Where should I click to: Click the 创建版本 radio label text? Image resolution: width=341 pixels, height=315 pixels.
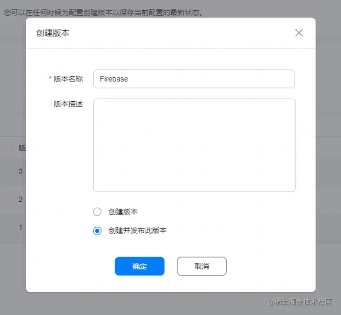click(123, 212)
